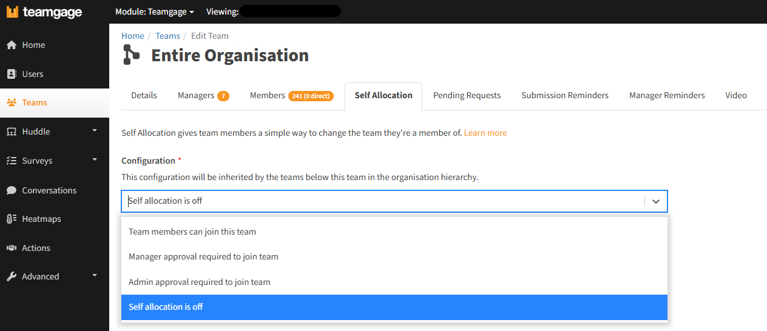767x331 pixels.
Task: Expand the Surveys sidebar submenu
Action: 94,160
